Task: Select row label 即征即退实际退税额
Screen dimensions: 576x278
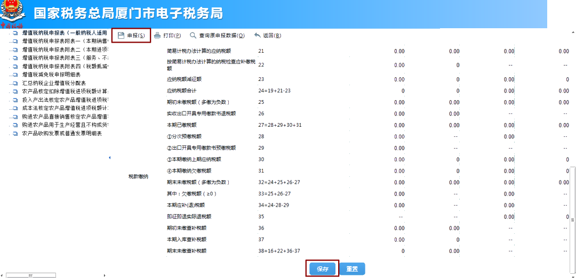Action: point(189,216)
